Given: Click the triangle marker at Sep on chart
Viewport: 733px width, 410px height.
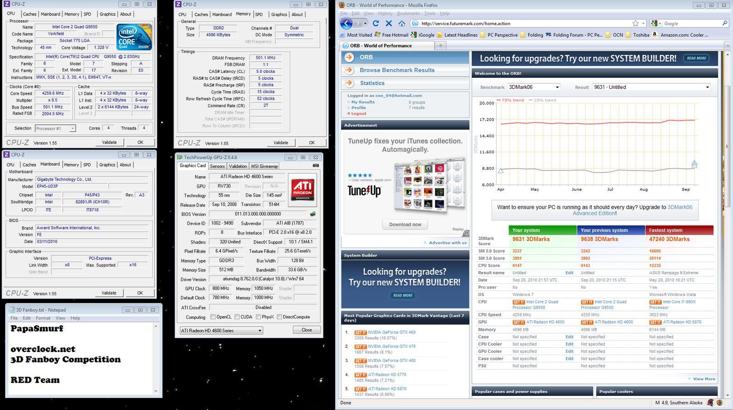Looking at the screenshot, I should coord(694,163).
